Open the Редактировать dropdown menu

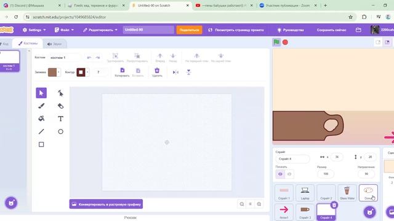[100, 30]
